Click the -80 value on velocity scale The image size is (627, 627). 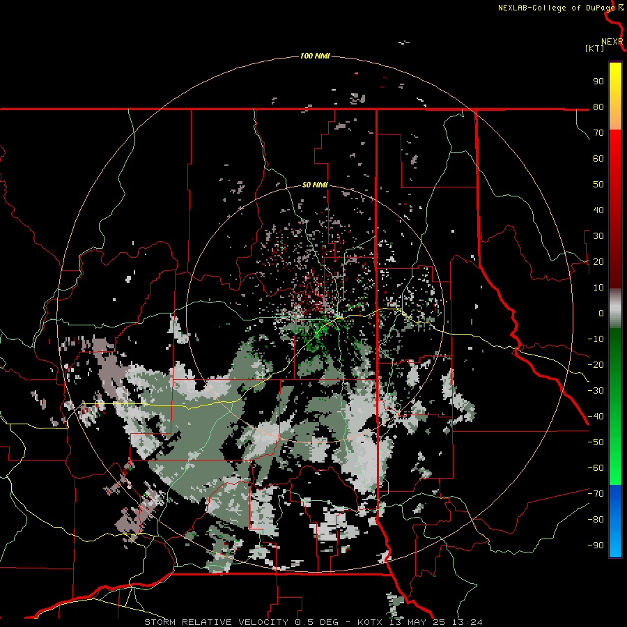point(596,520)
